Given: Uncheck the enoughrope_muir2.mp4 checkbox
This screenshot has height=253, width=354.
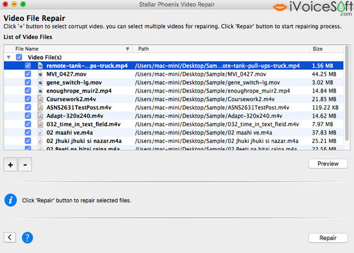Looking at the screenshot, I should click(x=28, y=91).
